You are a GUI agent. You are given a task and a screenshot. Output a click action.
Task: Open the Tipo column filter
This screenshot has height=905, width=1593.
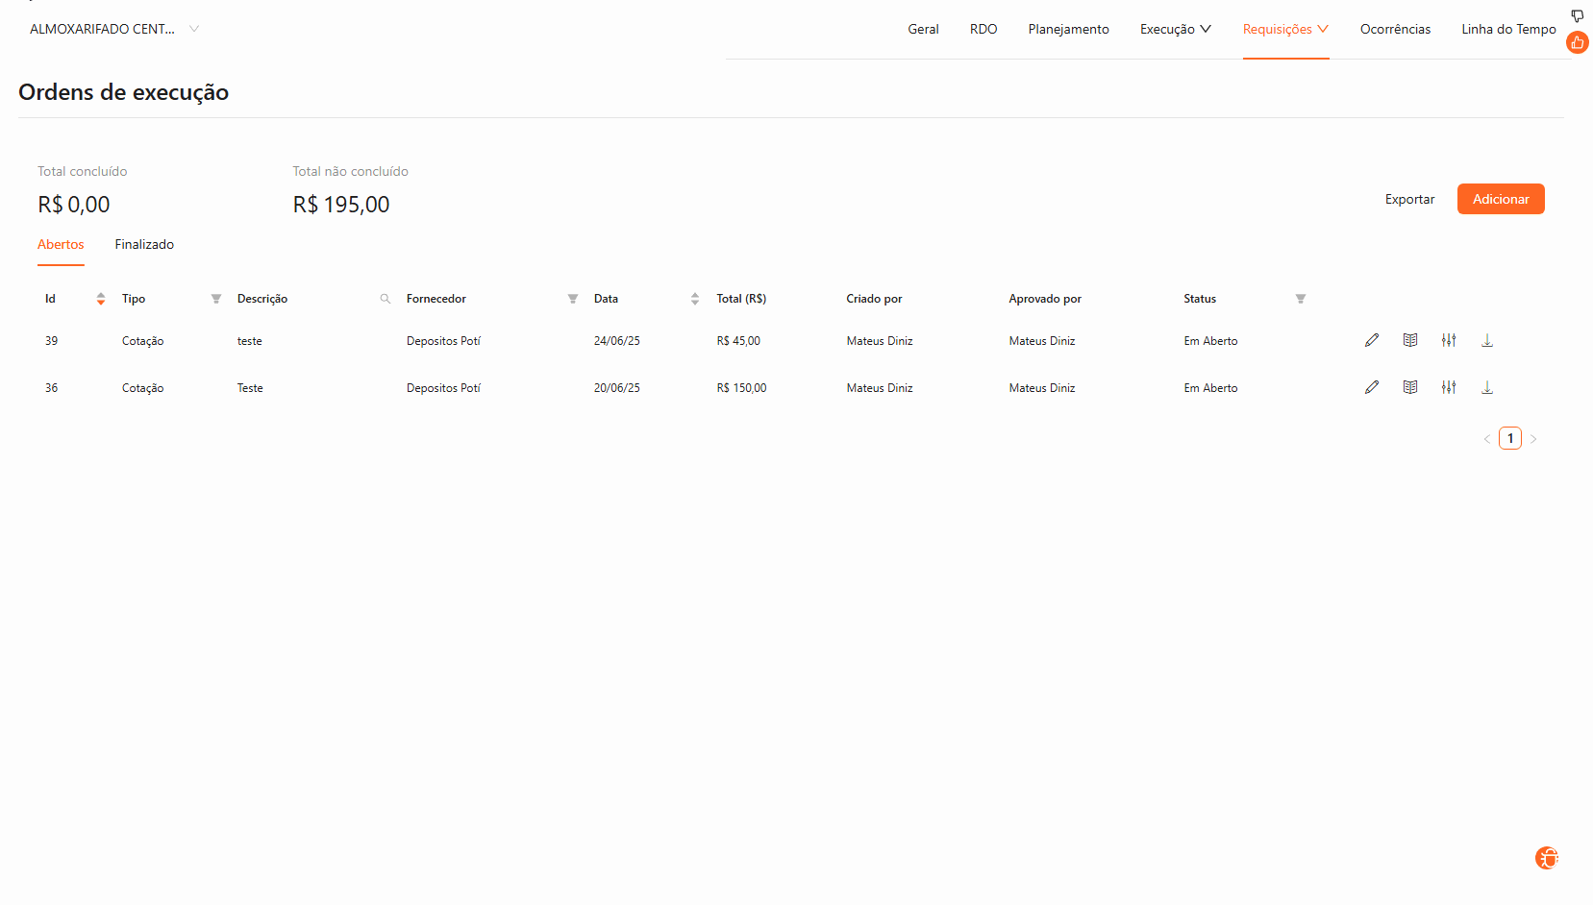pyautogui.click(x=216, y=299)
